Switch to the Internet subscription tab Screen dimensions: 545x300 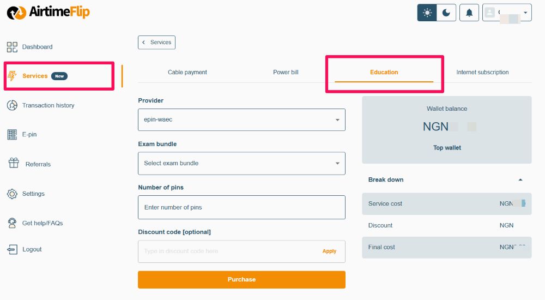[x=482, y=73]
